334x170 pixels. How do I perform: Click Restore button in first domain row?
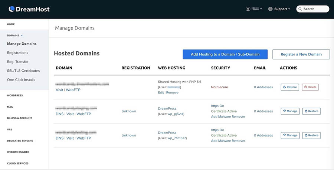point(290,87)
